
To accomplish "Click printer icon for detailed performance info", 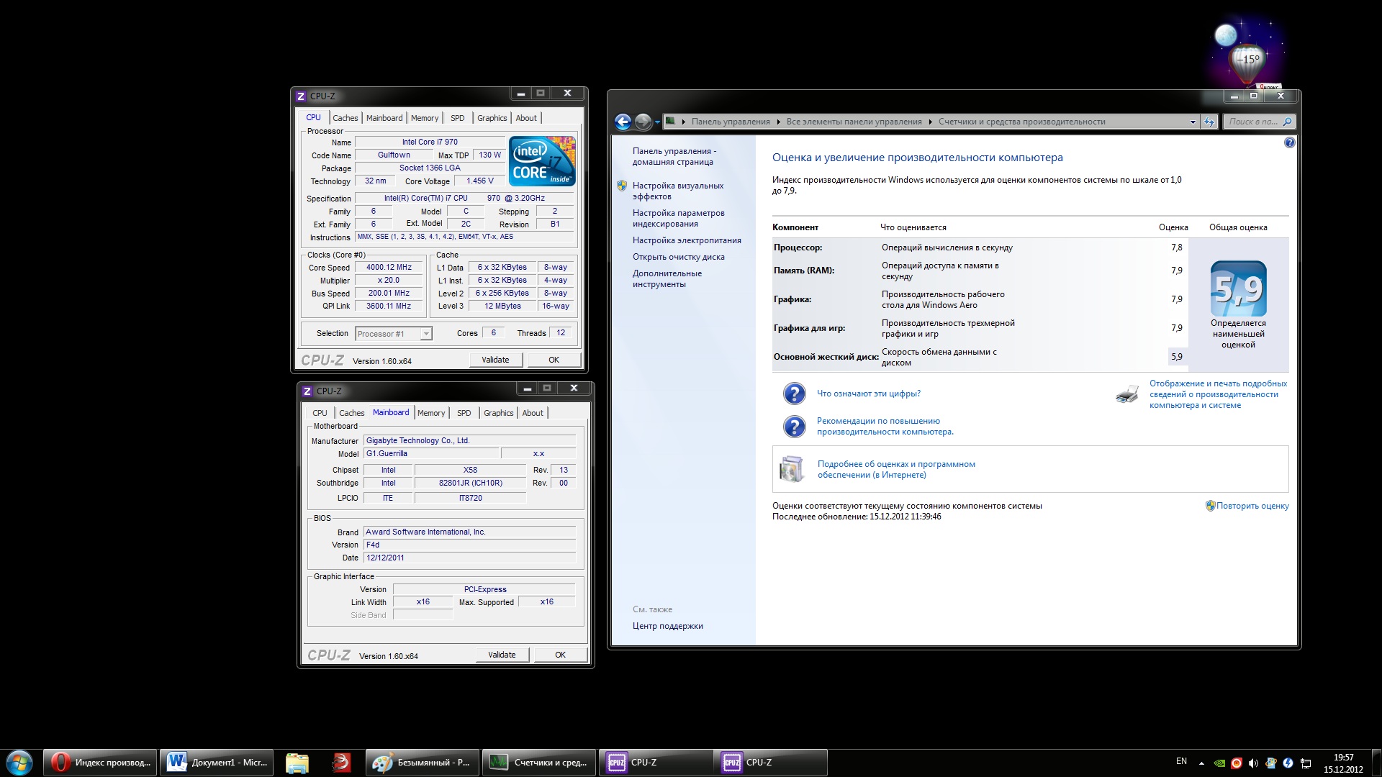I will (x=1126, y=394).
